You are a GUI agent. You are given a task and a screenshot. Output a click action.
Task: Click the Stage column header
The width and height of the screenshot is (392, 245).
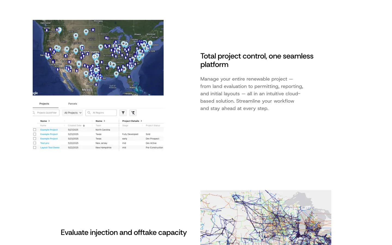tap(125, 125)
